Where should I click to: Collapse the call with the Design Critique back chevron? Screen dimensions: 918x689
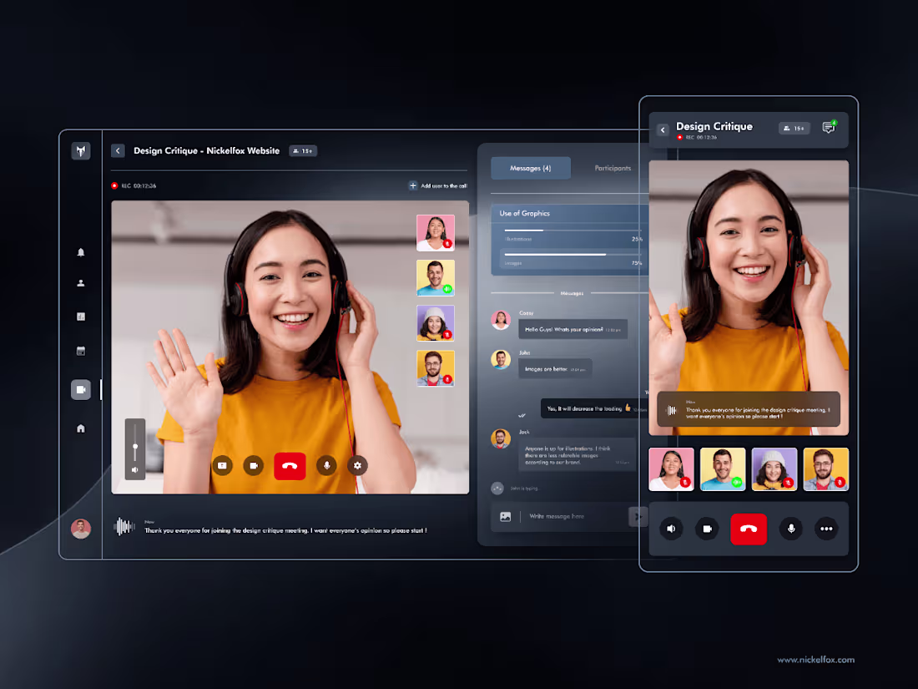[x=118, y=150]
